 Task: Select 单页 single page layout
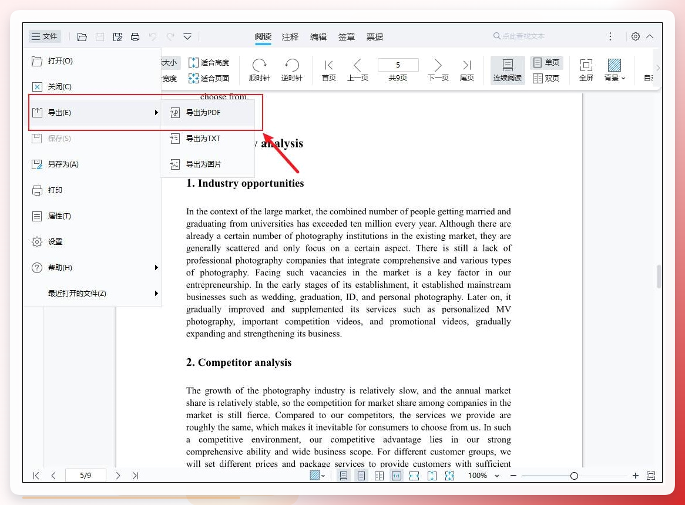coord(546,62)
